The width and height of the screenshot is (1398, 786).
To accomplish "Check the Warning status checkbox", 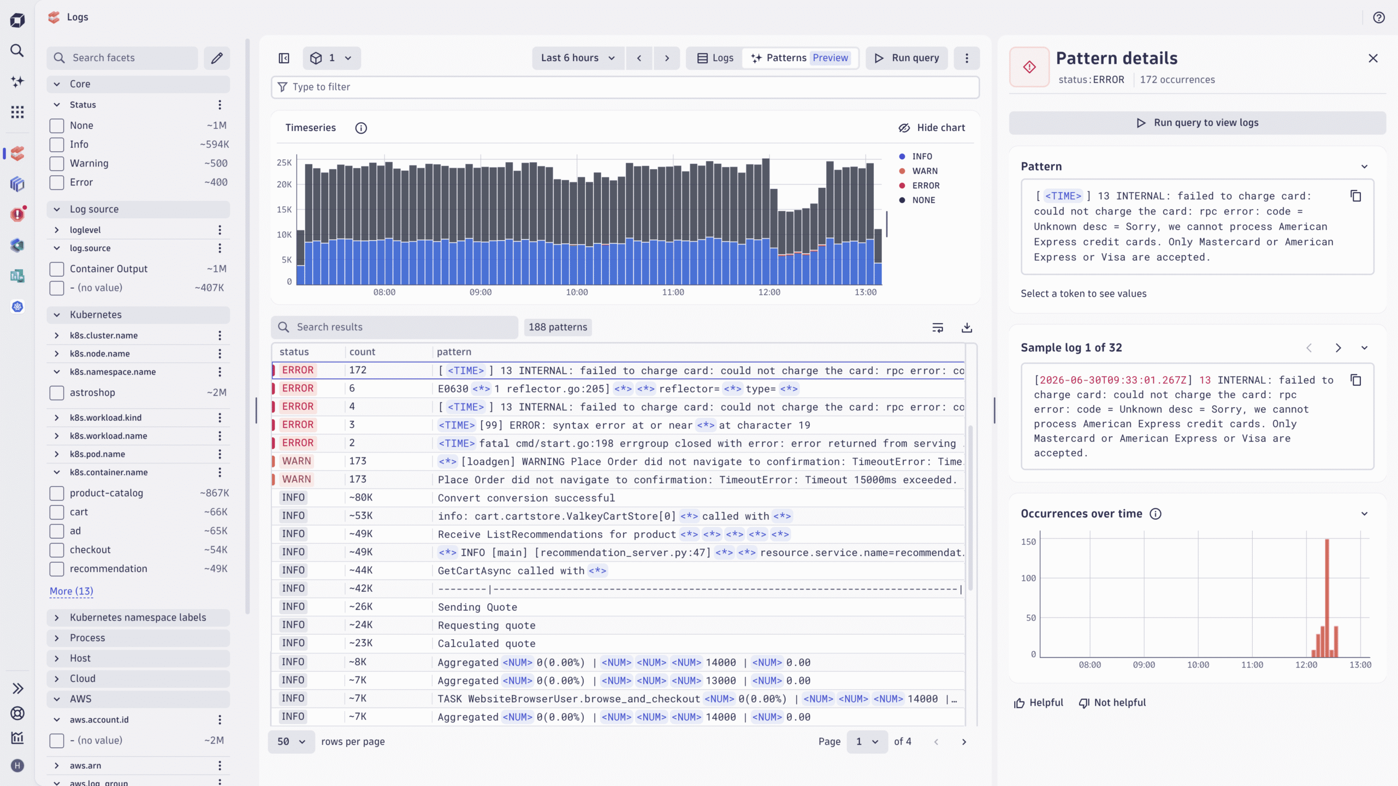I will pos(57,163).
